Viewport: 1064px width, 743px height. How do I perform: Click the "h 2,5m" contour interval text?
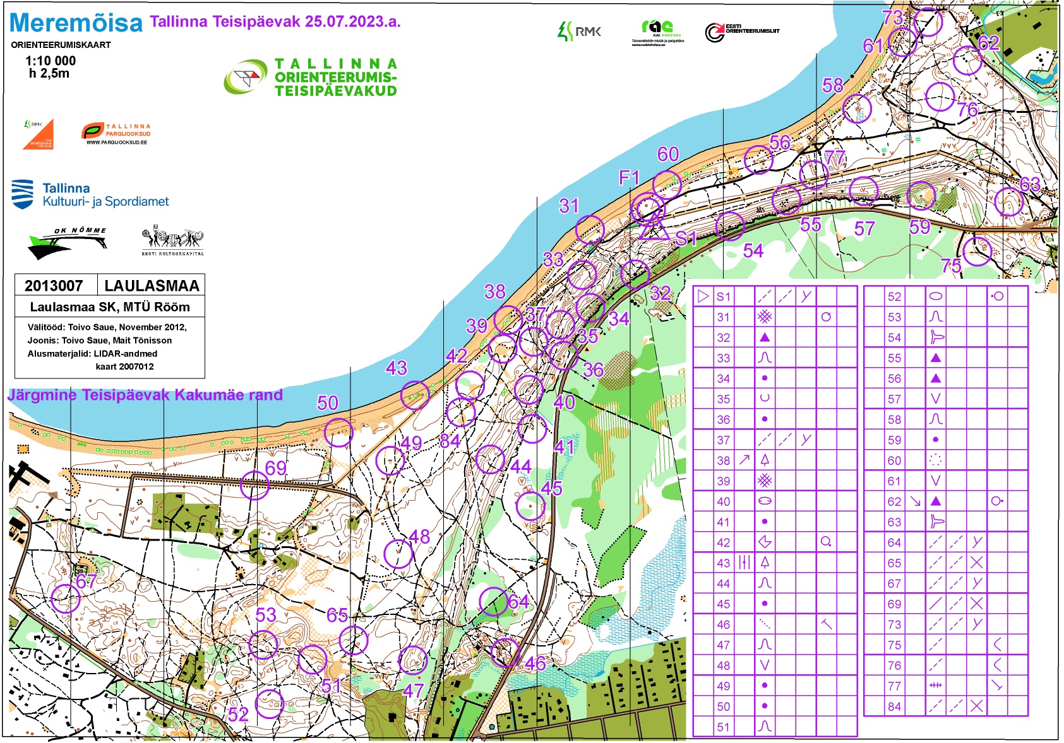(x=49, y=73)
